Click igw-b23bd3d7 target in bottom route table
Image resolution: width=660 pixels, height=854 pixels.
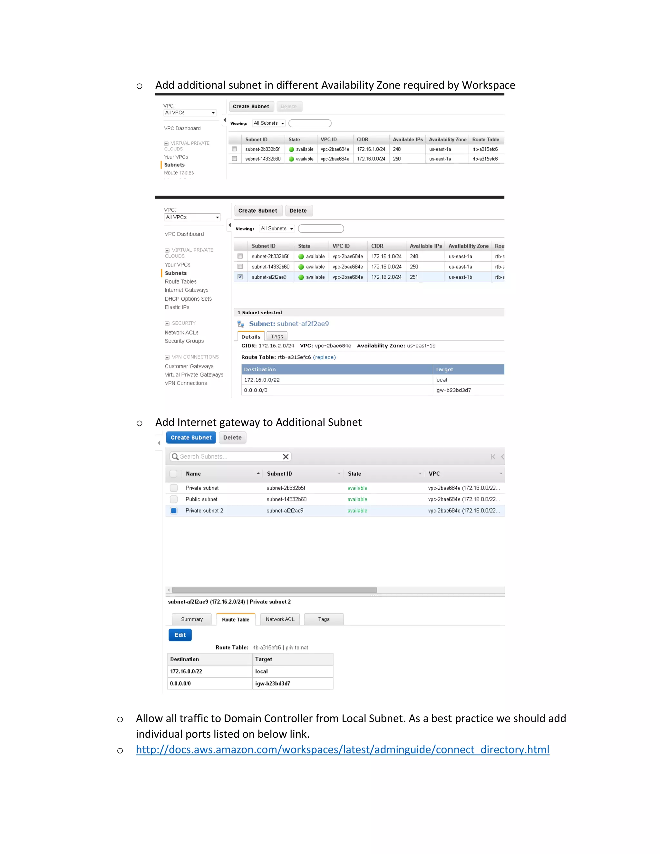[273, 684]
